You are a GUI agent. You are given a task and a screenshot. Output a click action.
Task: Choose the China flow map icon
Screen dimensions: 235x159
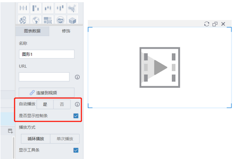pos(72,8)
